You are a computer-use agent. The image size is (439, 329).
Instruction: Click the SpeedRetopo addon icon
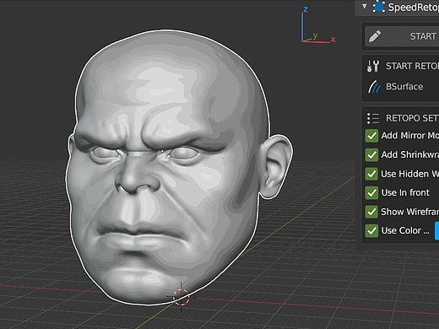click(379, 7)
